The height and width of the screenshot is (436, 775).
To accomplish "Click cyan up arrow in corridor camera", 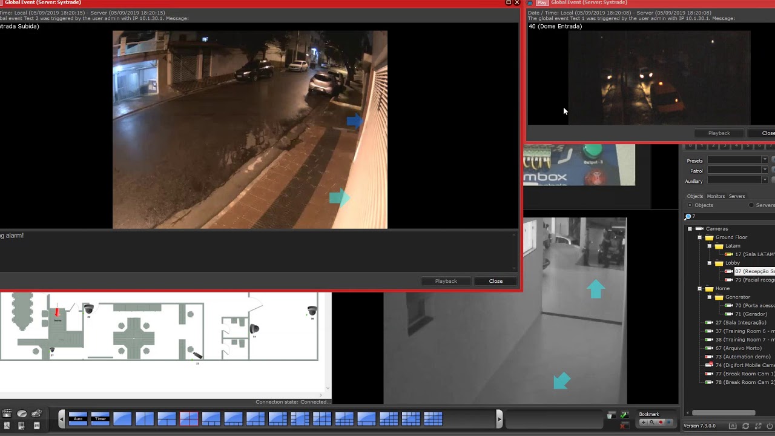I will (596, 289).
